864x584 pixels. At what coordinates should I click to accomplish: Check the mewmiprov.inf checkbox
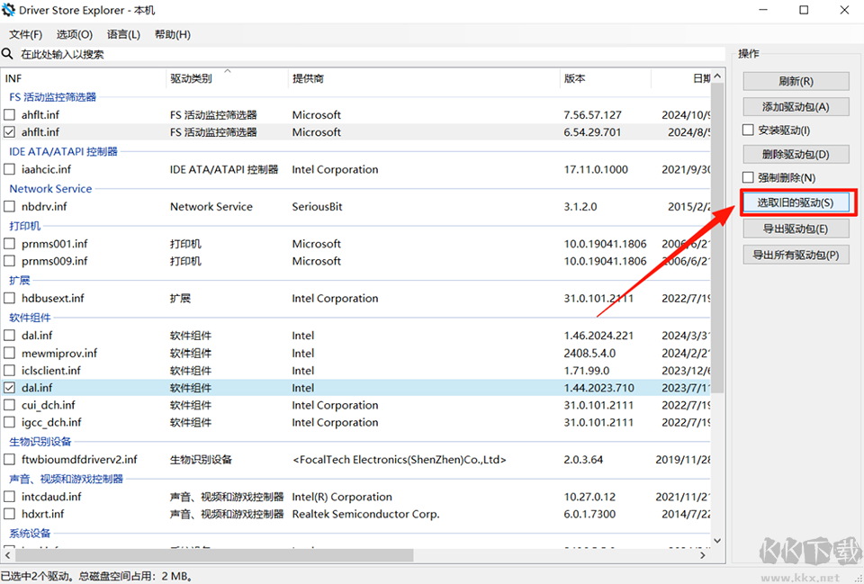(9, 353)
